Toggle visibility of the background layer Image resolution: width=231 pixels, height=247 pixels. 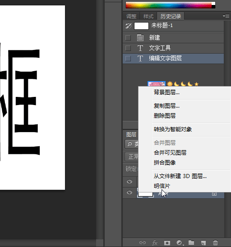click(x=129, y=192)
